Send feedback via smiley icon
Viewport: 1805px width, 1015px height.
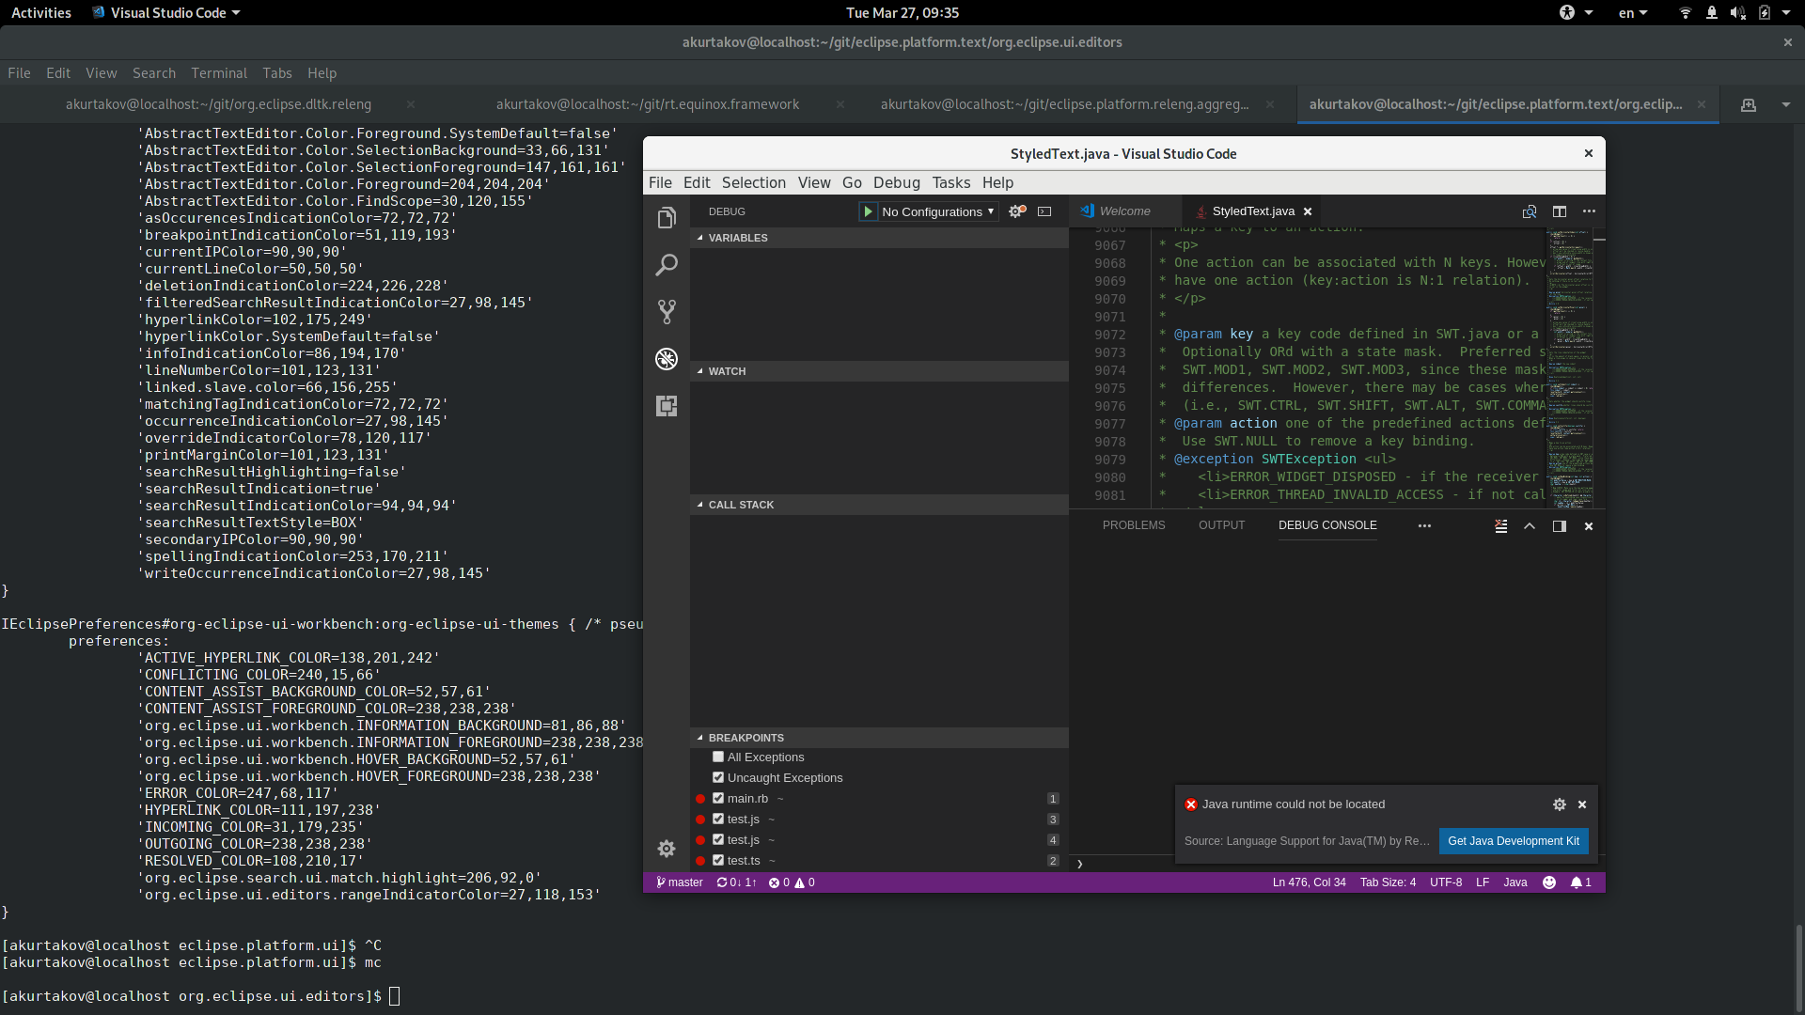point(1549,882)
